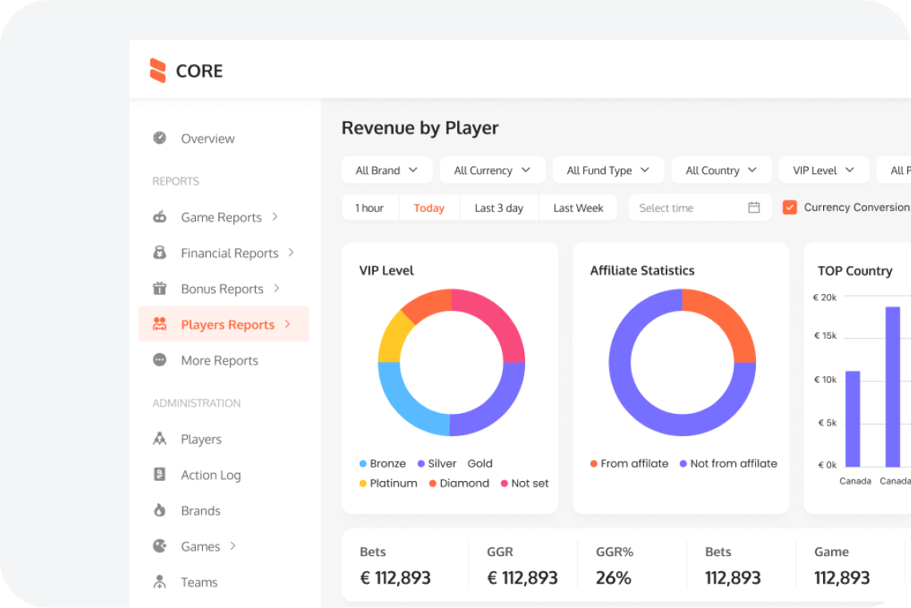This screenshot has height=608, width=911.
Task: Uncheck the Currency Conversion checkbox
Action: point(790,206)
